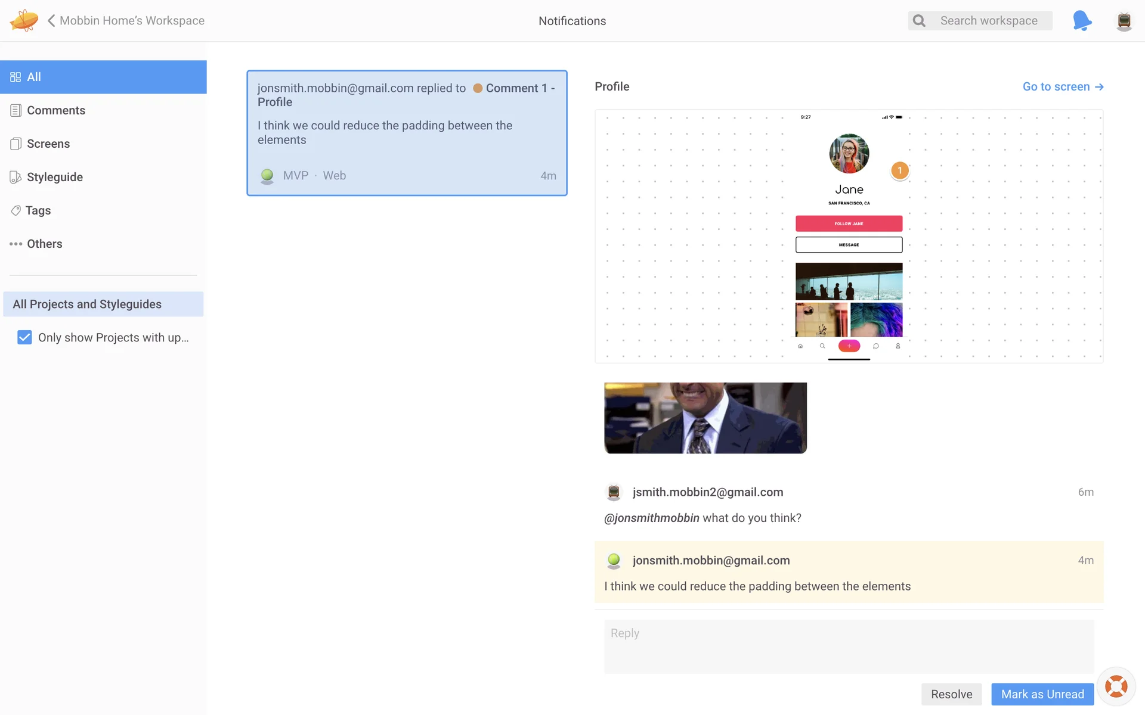Viewport: 1145px width, 715px height.
Task: Click orange comment pin 1 on the screen preview
Action: coord(899,170)
